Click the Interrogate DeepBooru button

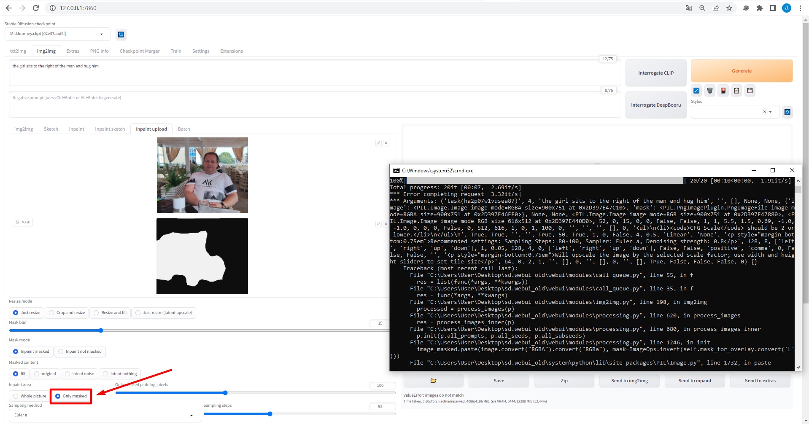pyautogui.click(x=655, y=105)
